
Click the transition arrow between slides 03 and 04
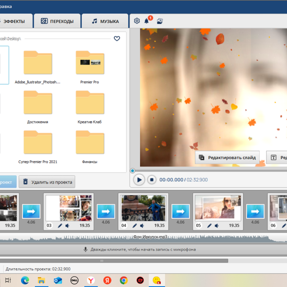pyautogui.click(x=106, y=211)
